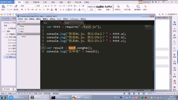Adjust the WPS zoom slider handle
Screen dimensions: 178x100
tap(165, 93)
